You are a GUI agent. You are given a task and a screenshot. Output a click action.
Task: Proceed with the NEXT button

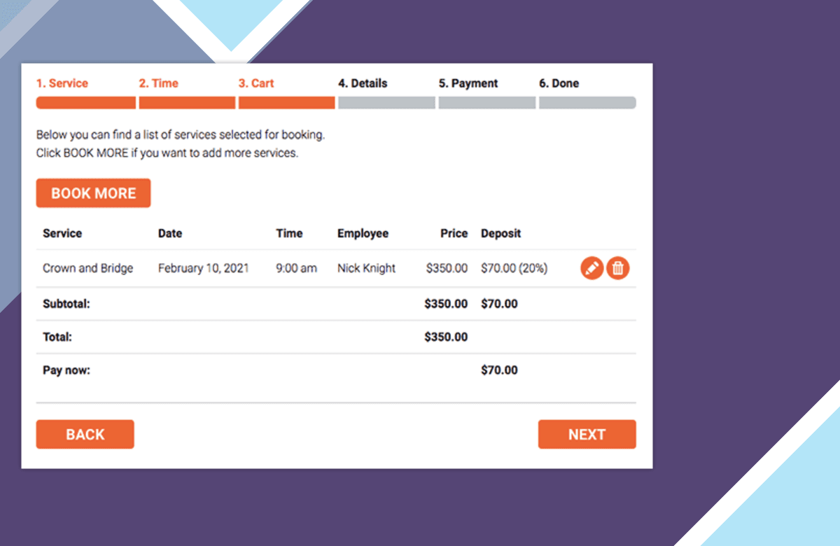click(x=587, y=434)
